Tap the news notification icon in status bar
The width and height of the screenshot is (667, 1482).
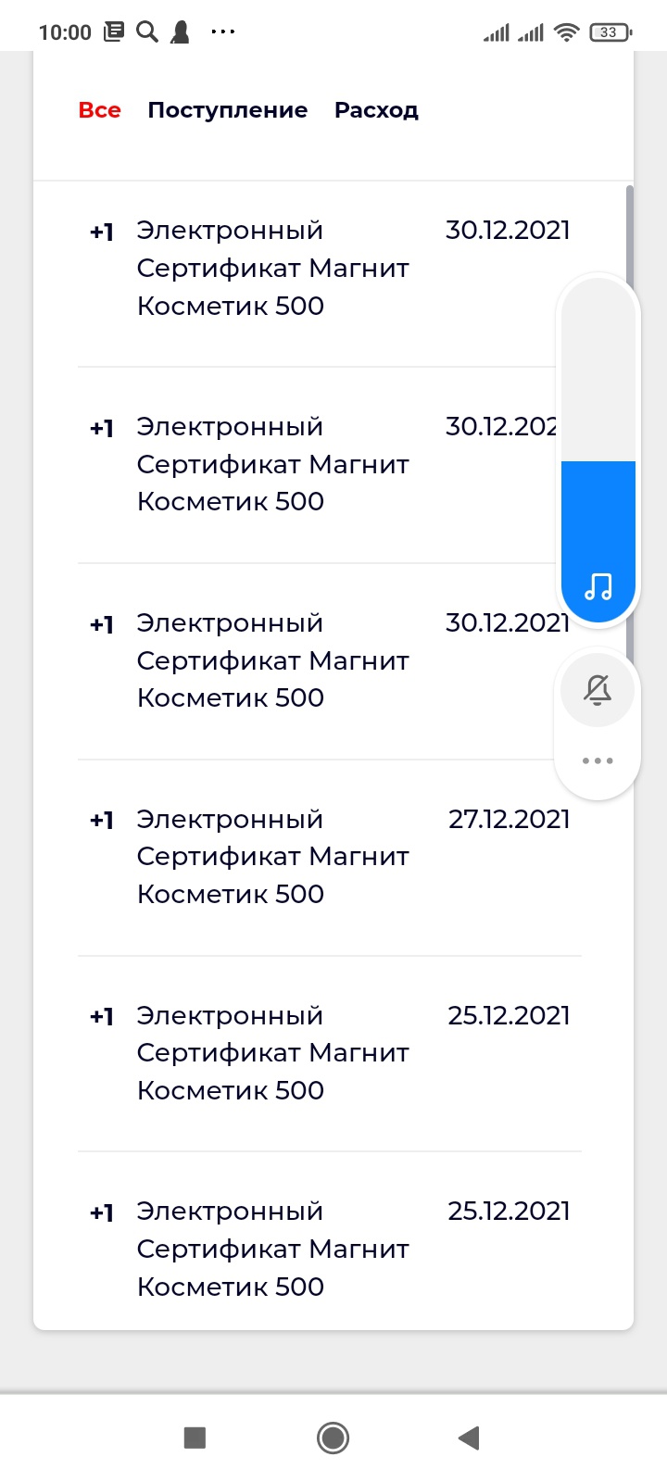pyautogui.click(x=114, y=32)
